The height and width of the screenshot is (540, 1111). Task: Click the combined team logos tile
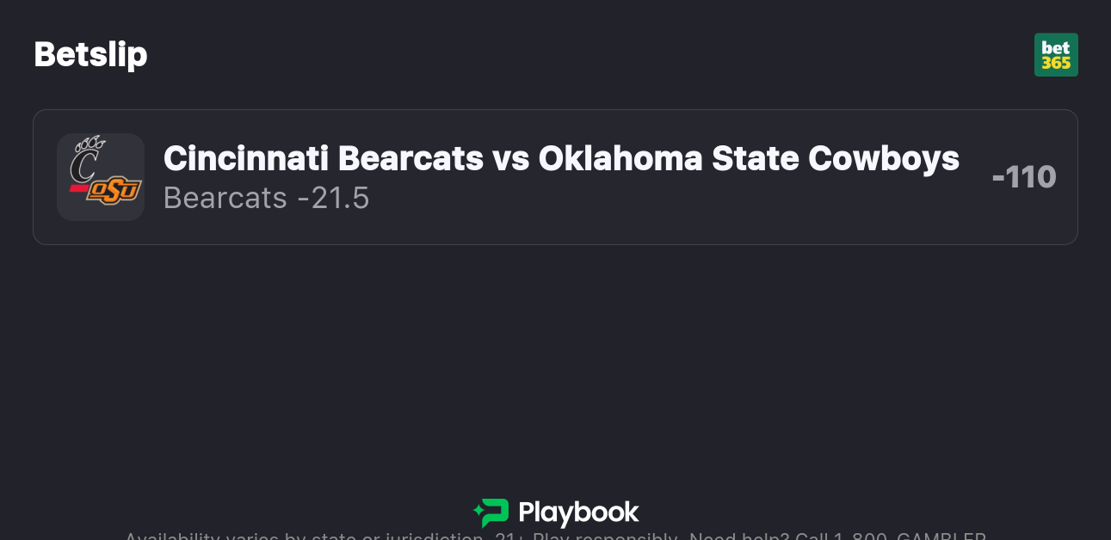point(101,177)
